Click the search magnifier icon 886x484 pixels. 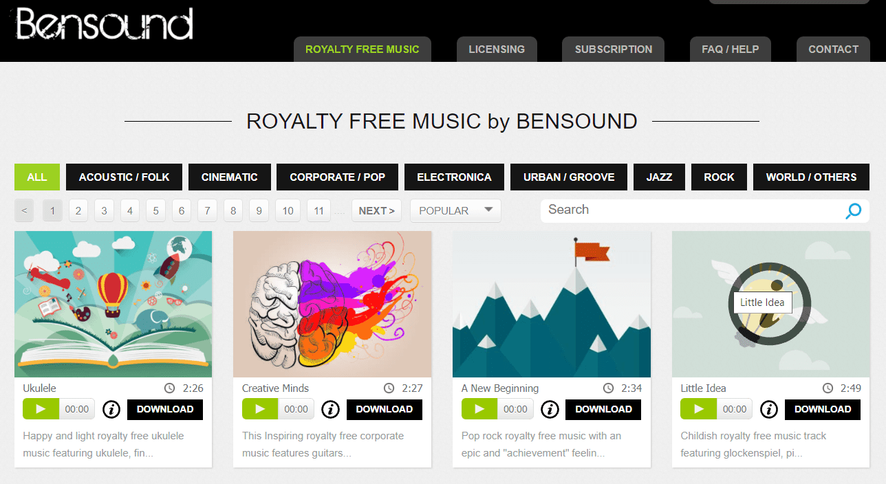(853, 211)
